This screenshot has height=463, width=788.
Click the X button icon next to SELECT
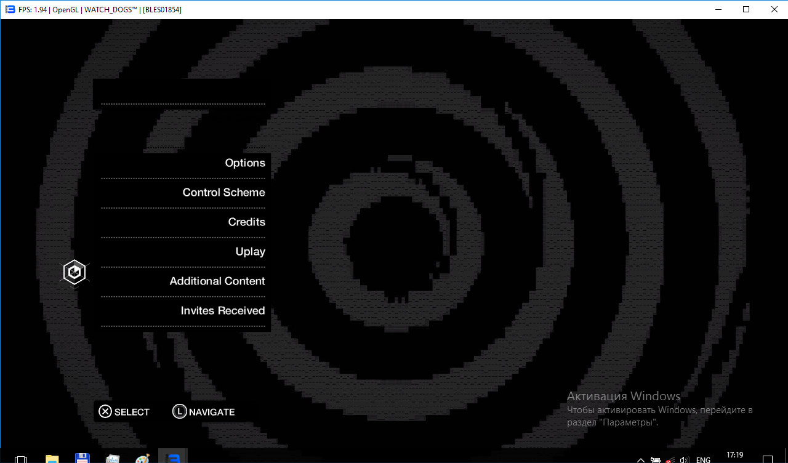[x=105, y=412]
